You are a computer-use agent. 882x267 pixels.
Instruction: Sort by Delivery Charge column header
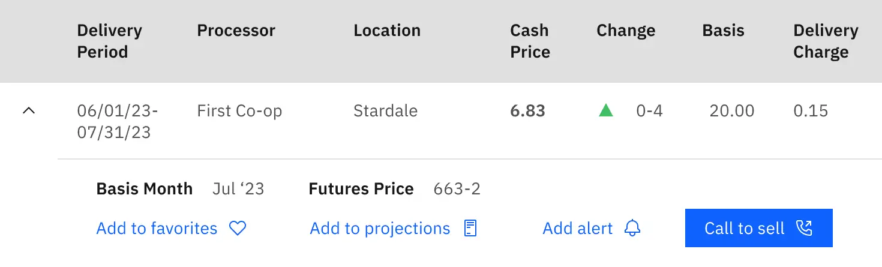click(826, 41)
